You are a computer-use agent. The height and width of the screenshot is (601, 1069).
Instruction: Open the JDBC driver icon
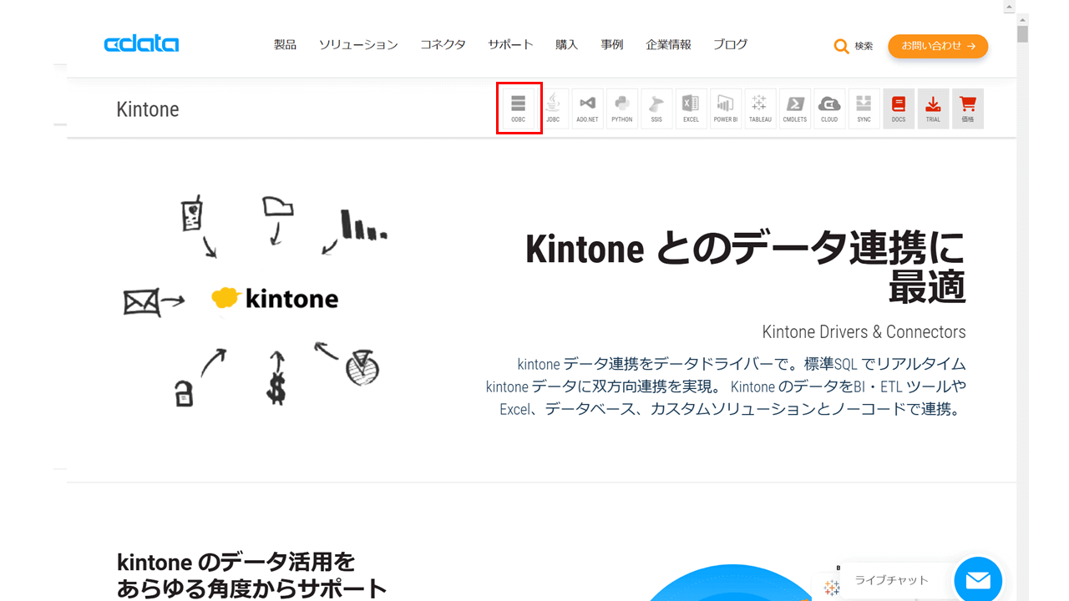click(553, 109)
